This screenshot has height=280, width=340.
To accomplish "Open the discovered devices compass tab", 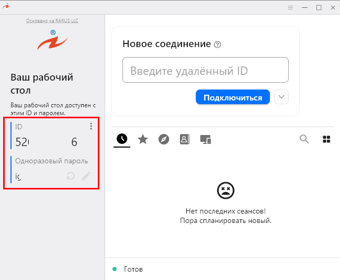I will [164, 139].
